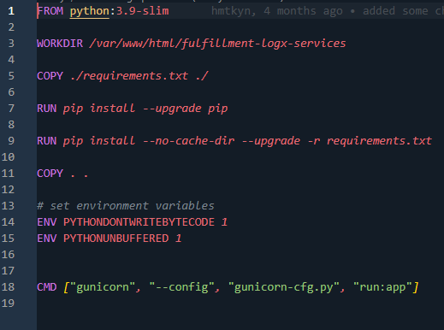
Task: Click ./requirements.txt on line 5
Action: pos(129,76)
